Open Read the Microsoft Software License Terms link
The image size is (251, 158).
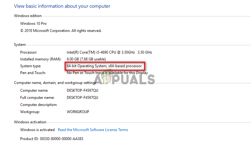coord(93,130)
